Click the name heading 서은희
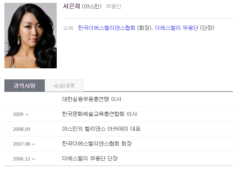 [71, 6]
